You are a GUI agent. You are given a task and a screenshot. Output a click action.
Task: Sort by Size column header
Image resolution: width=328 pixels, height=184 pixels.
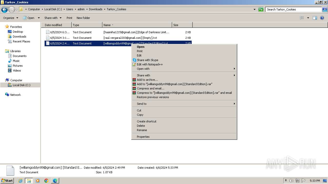coord(182,25)
